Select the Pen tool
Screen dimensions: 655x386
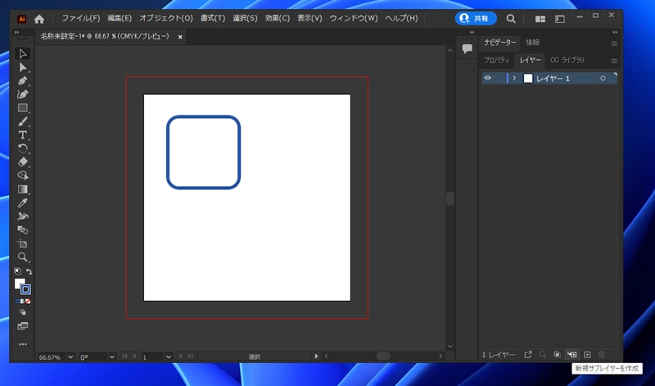pos(23,80)
